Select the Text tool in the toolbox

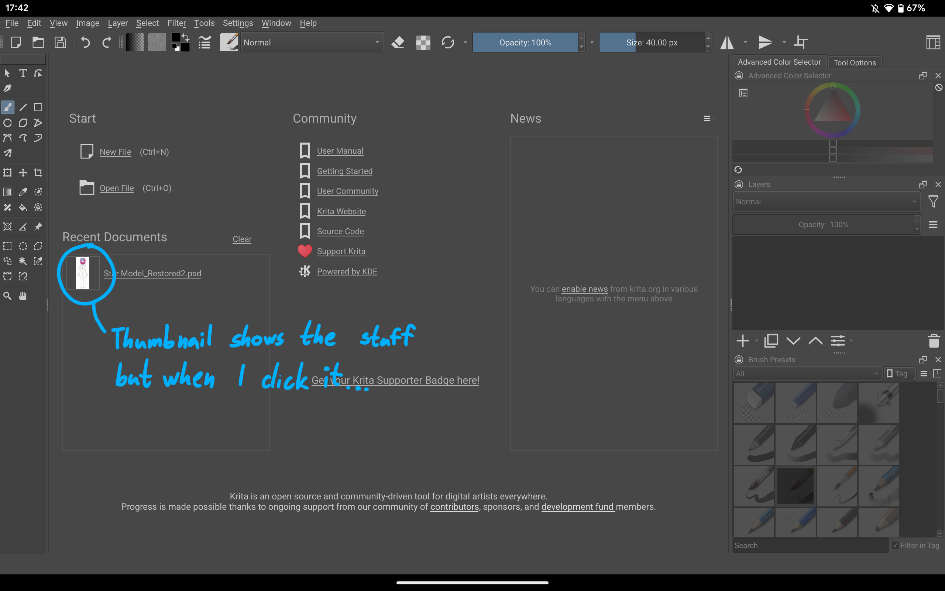coord(23,73)
